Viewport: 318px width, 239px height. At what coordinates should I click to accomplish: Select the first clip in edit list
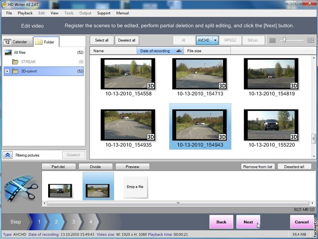pos(60,191)
